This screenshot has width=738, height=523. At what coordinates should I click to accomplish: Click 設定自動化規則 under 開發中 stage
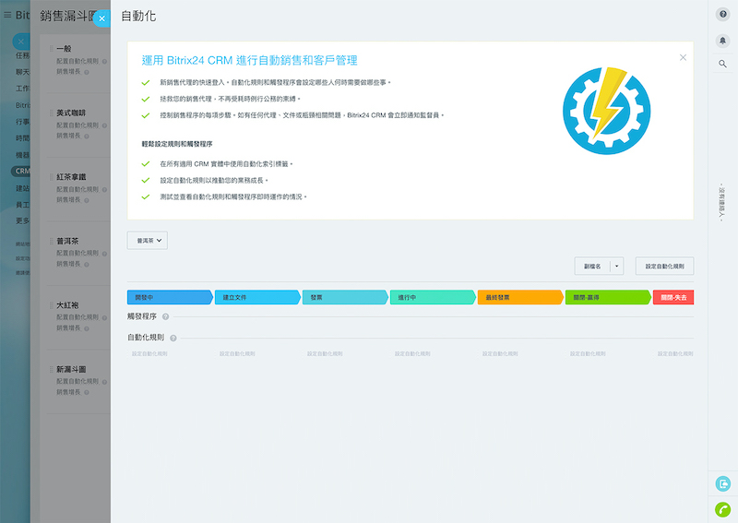click(x=149, y=353)
